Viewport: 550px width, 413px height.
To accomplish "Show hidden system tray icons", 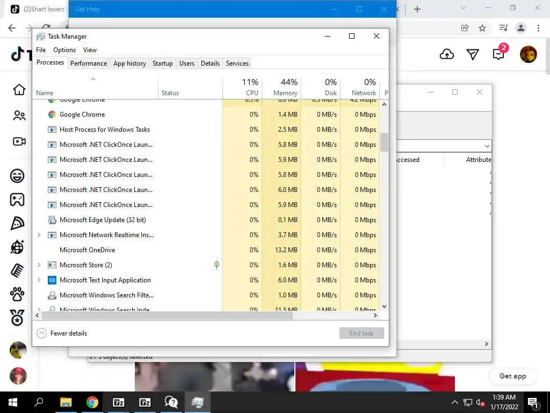I will 454,402.
